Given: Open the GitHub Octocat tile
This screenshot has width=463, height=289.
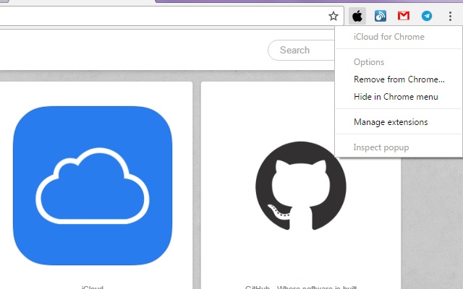Looking at the screenshot, I should [x=301, y=186].
